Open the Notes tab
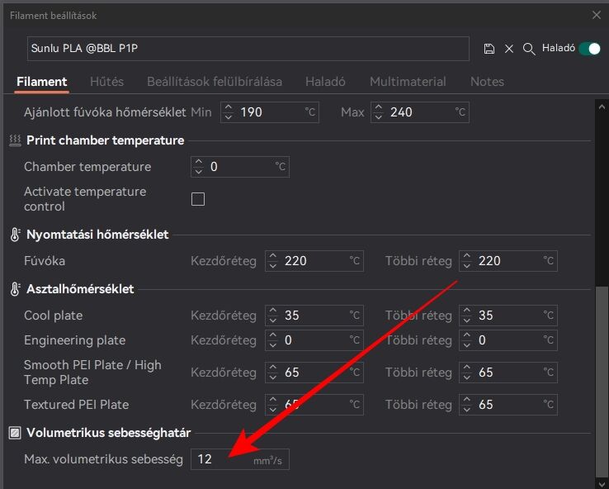The image size is (609, 489). tap(488, 82)
